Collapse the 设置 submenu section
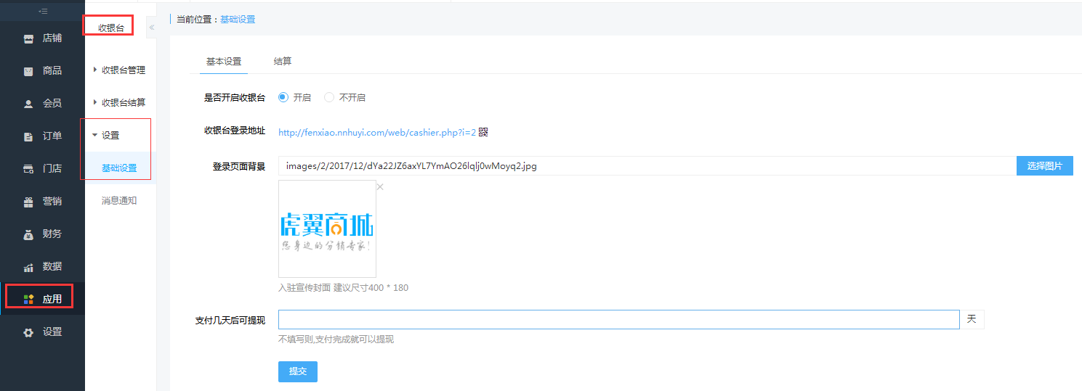This screenshot has height=391, width=1082. point(95,135)
